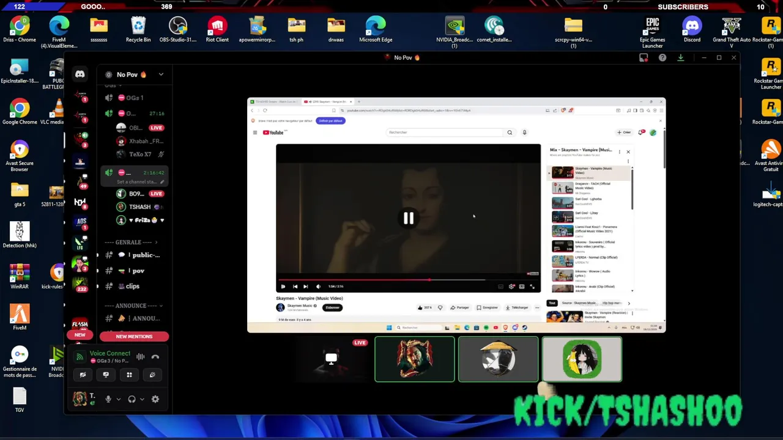Select the green anime avatar participant tile
The width and height of the screenshot is (783, 440).
point(582,359)
